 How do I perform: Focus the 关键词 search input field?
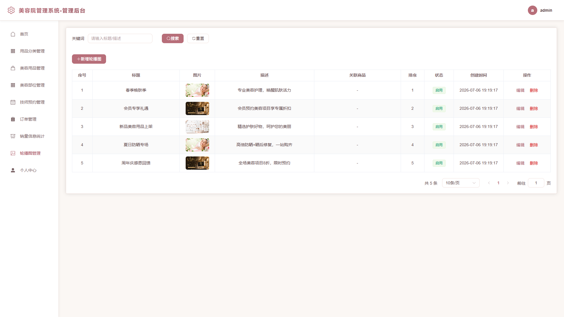(x=120, y=38)
